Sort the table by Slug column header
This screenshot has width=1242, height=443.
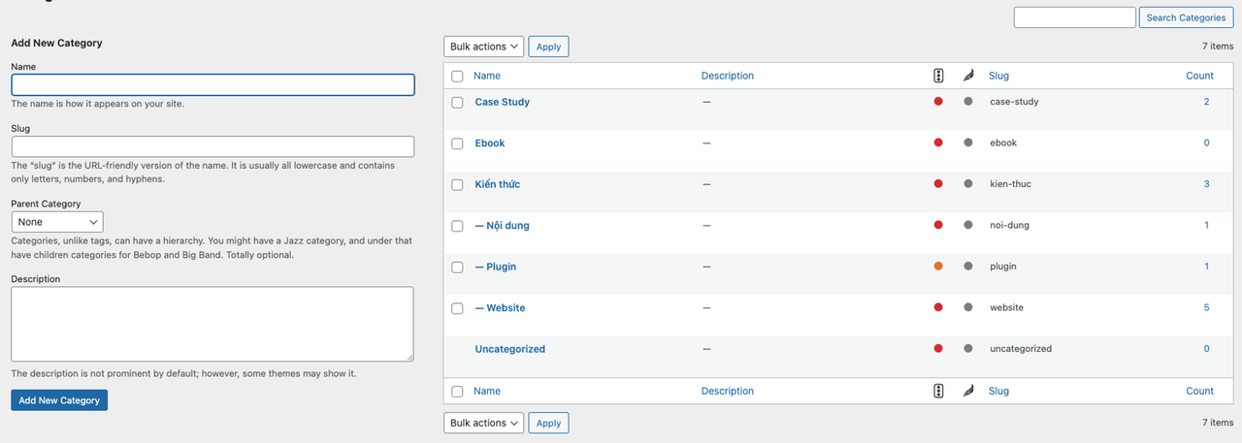click(x=998, y=76)
